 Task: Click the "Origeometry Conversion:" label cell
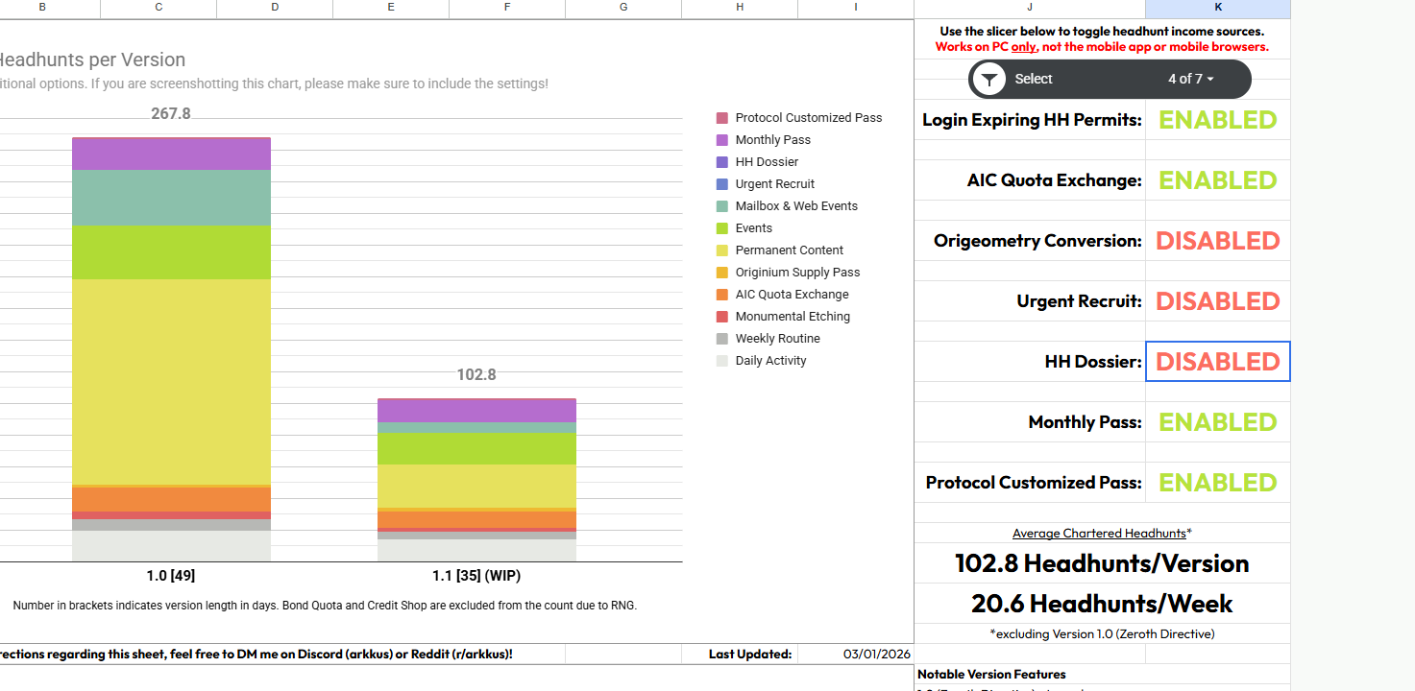point(1030,241)
